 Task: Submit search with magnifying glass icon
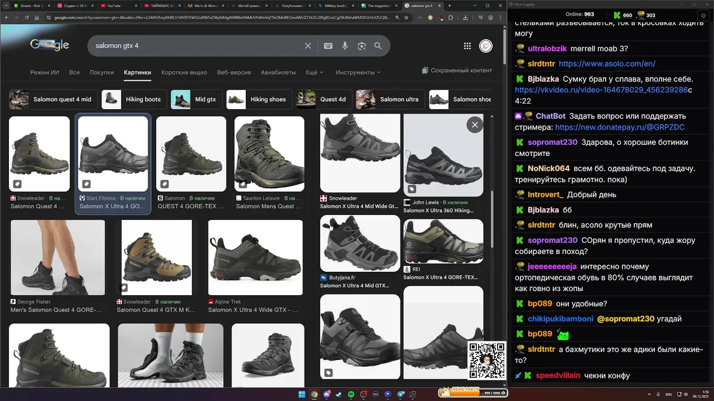(x=378, y=46)
